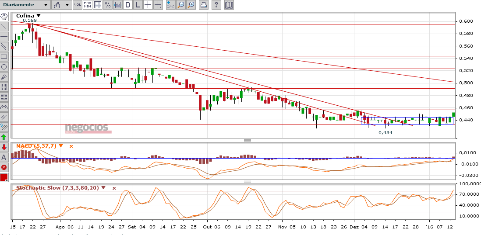481x235 pixels.
Task: Select the circle drawing tool
Action: [4, 66]
